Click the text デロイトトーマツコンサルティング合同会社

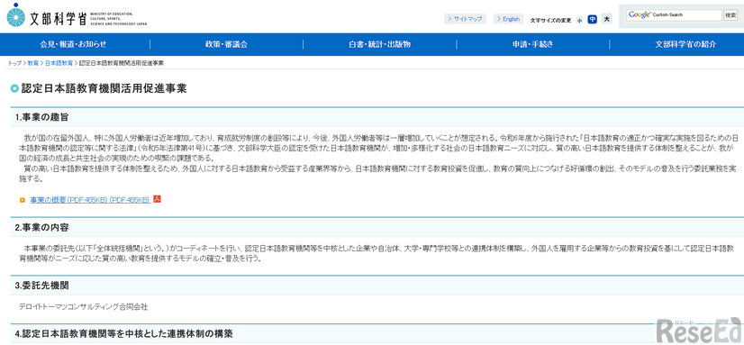click(84, 307)
